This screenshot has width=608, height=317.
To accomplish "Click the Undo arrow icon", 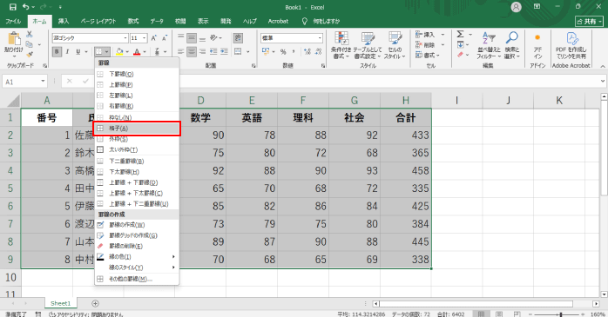I will [x=25, y=7].
